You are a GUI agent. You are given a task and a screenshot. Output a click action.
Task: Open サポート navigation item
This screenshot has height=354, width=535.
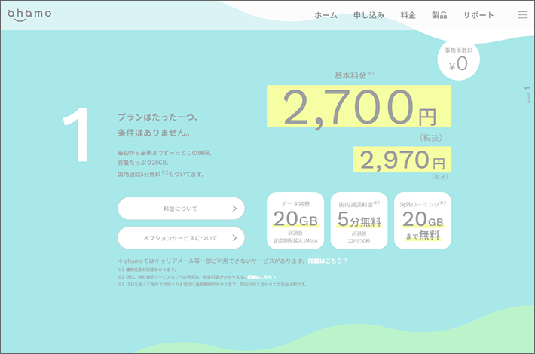[478, 15]
